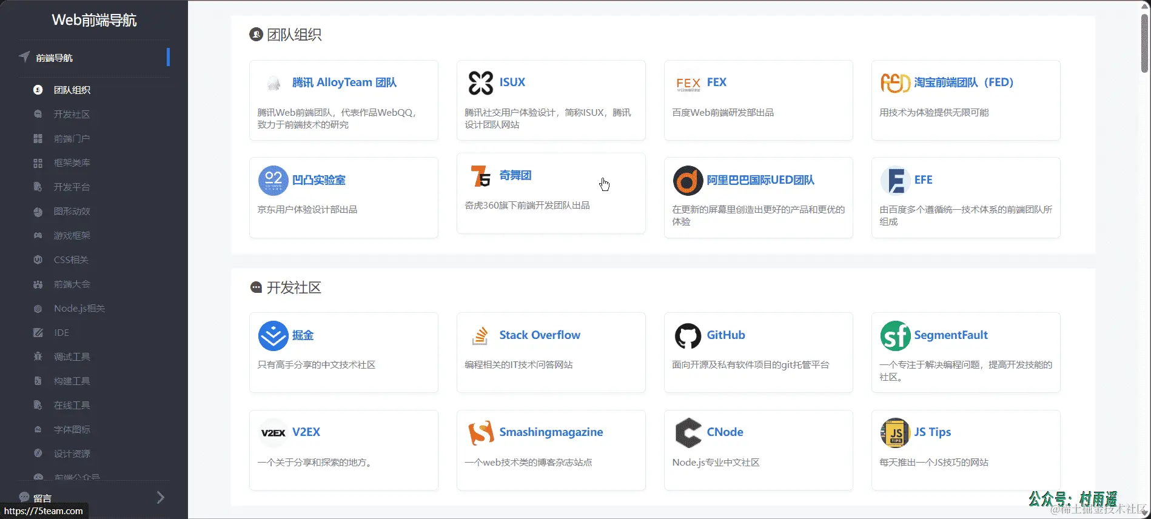The height and width of the screenshot is (519, 1151).
Task: Click the paper plane icon beside 前端导航
Action: pyautogui.click(x=24, y=57)
